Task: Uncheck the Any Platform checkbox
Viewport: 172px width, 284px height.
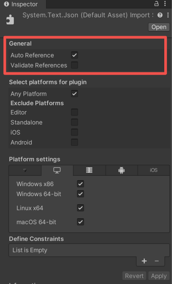Action: [74, 94]
